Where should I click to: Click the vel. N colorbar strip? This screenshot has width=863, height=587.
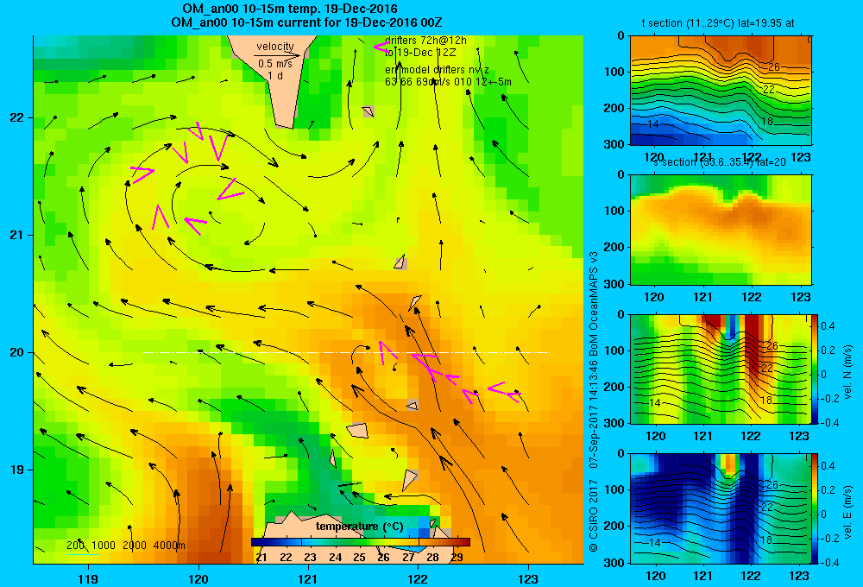(815, 369)
